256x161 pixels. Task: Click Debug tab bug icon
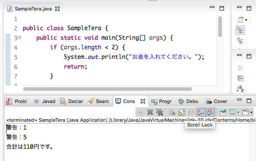181,101
